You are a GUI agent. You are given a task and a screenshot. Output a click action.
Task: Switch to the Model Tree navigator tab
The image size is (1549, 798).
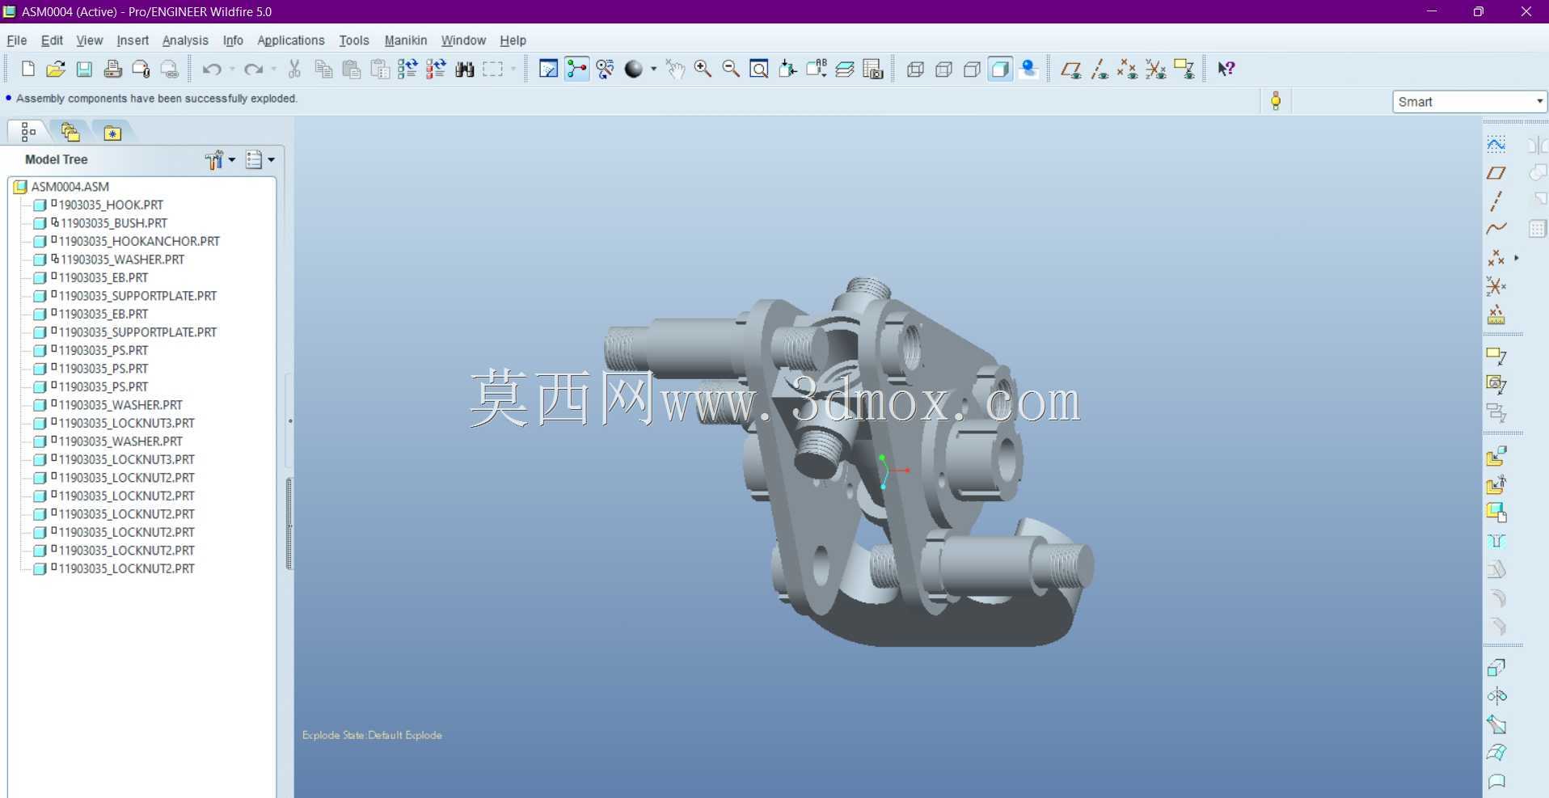coord(28,132)
